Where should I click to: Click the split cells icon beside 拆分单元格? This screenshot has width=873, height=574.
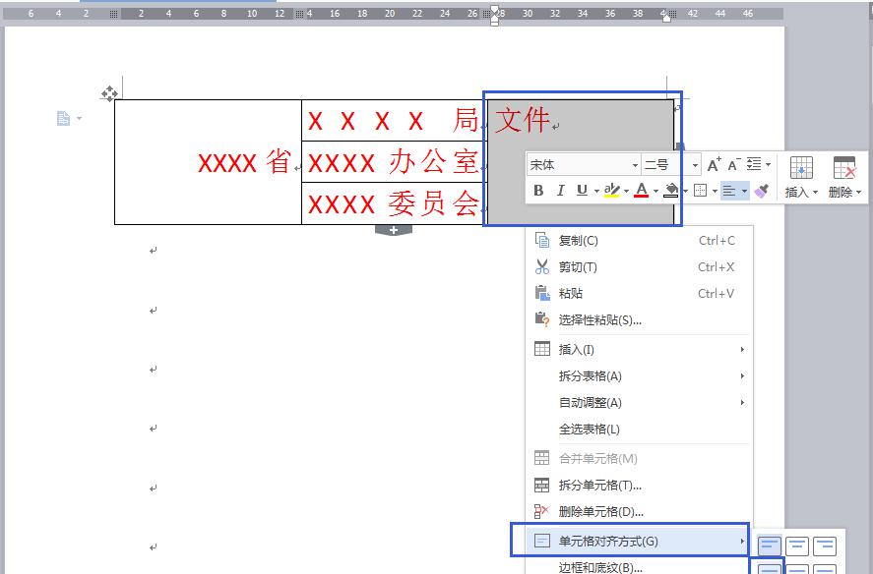click(541, 485)
